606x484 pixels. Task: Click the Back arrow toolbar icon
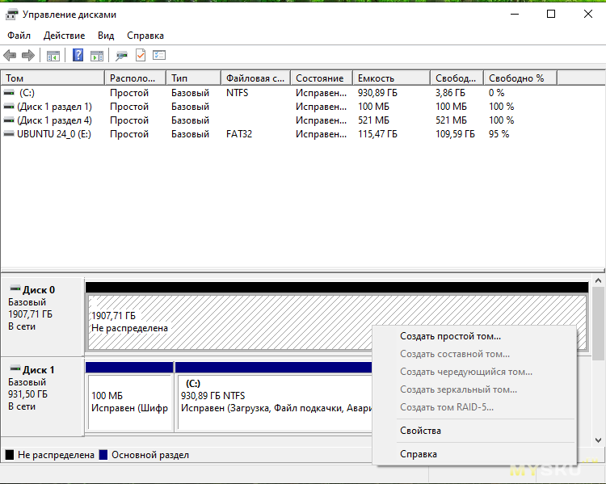point(10,55)
